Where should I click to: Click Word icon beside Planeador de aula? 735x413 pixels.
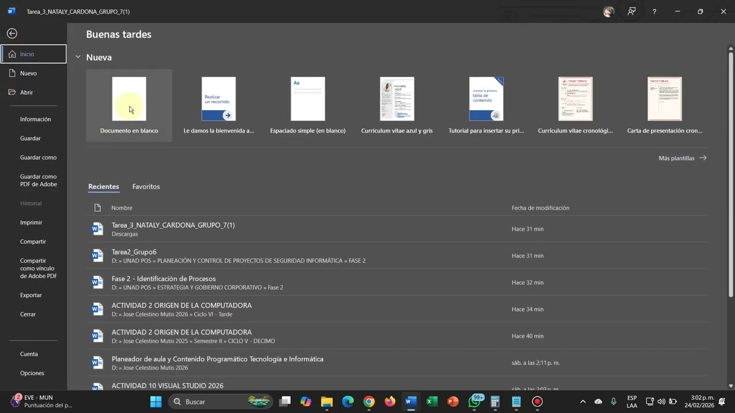(x=98, y=363)
